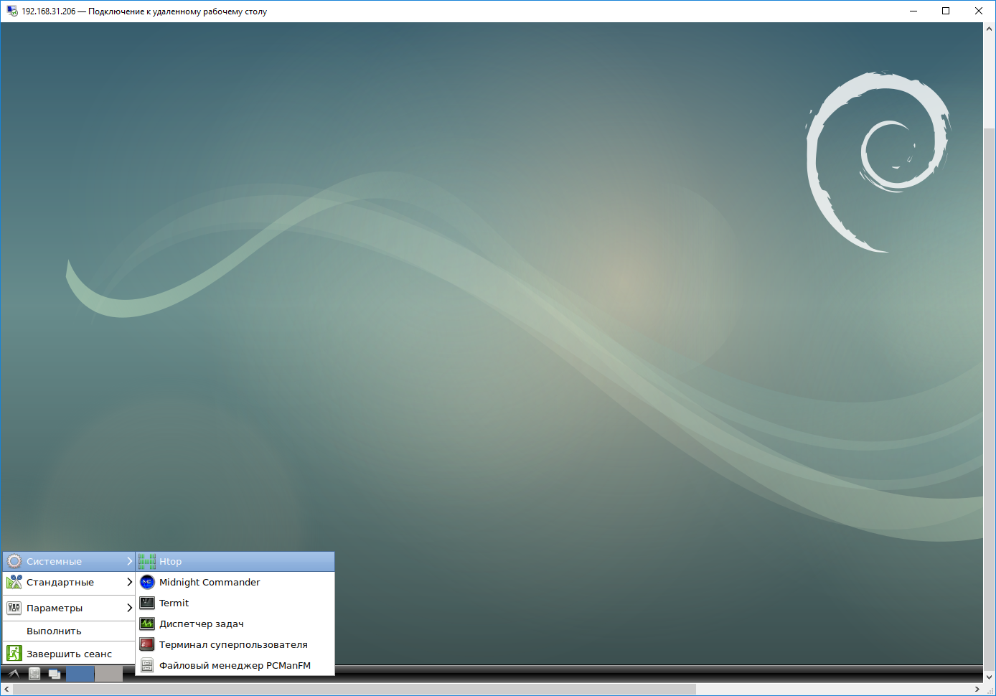Click the scroll left arrow at the bottom
996x696 pixels.
coord(6,690)
